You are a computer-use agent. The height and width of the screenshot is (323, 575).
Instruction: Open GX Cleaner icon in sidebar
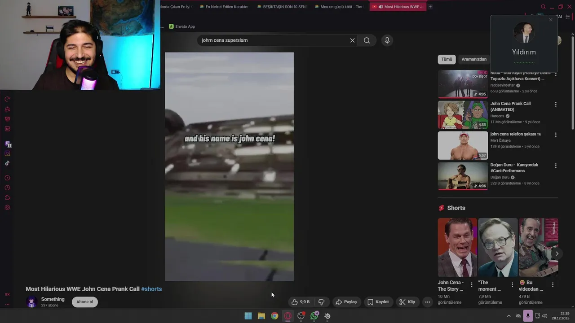click(7, 109)
